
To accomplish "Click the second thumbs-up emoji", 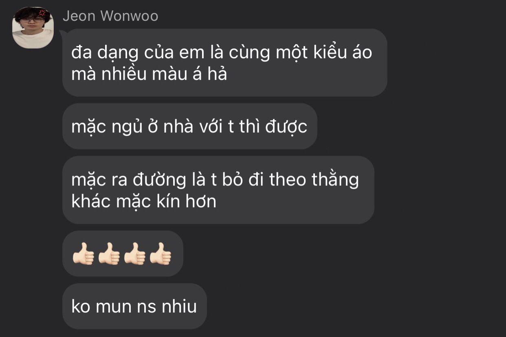I will click(x=109, y=254).
